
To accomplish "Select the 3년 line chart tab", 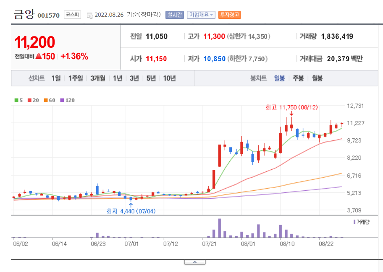I will [134, 78].
